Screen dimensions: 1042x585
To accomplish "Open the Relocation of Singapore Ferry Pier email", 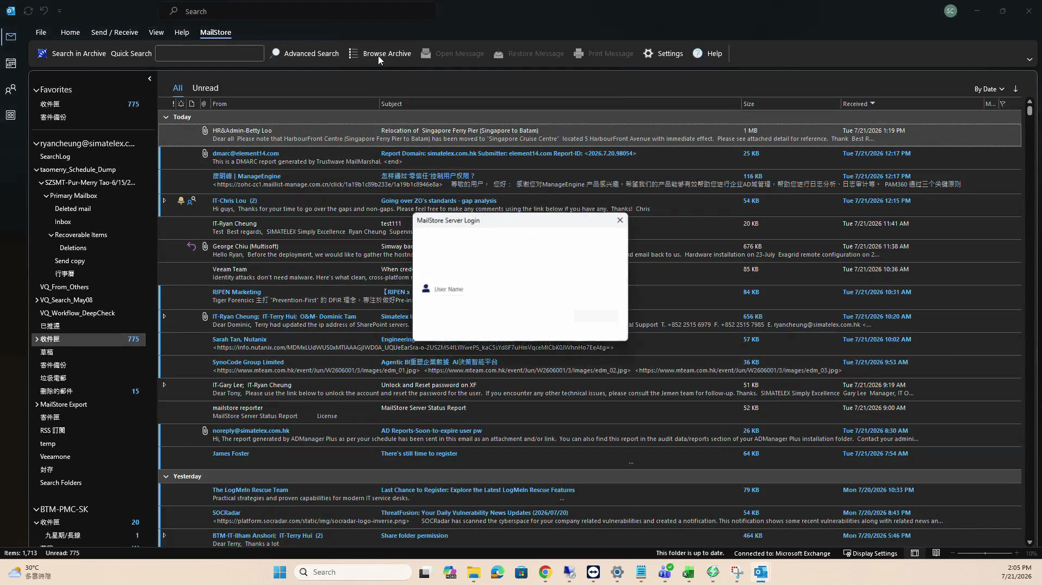I will 590,135.
